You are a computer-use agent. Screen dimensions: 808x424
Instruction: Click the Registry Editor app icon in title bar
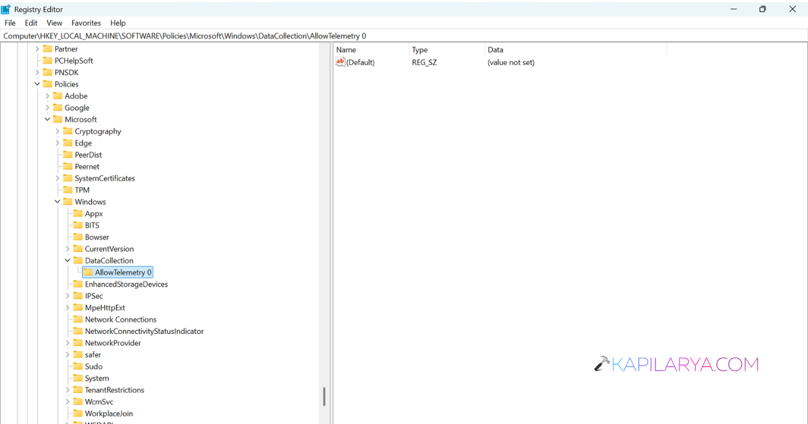[6, 9]
